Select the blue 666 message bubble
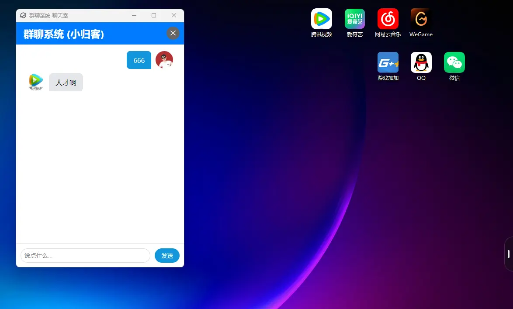The image size is (513, 309). tap(139, 60)
